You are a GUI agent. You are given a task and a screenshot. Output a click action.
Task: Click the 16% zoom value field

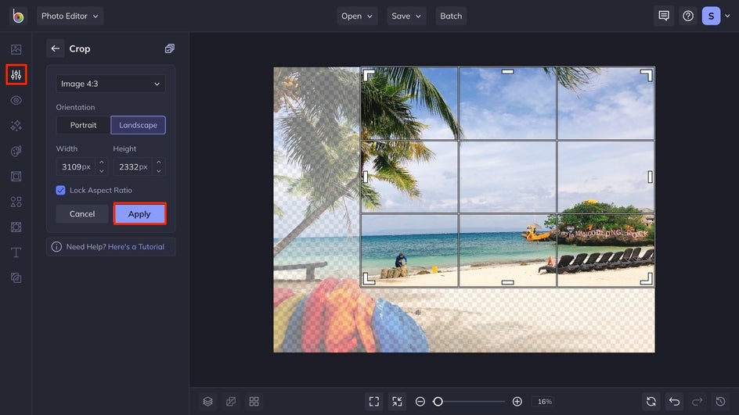(544, 402)
